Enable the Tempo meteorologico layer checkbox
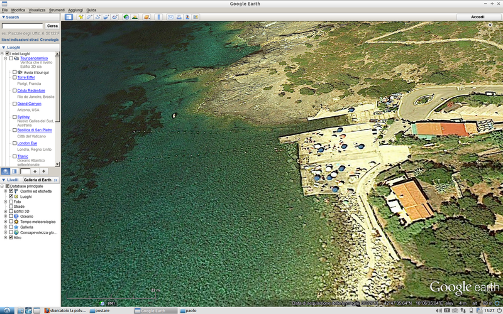 (11, 222)
